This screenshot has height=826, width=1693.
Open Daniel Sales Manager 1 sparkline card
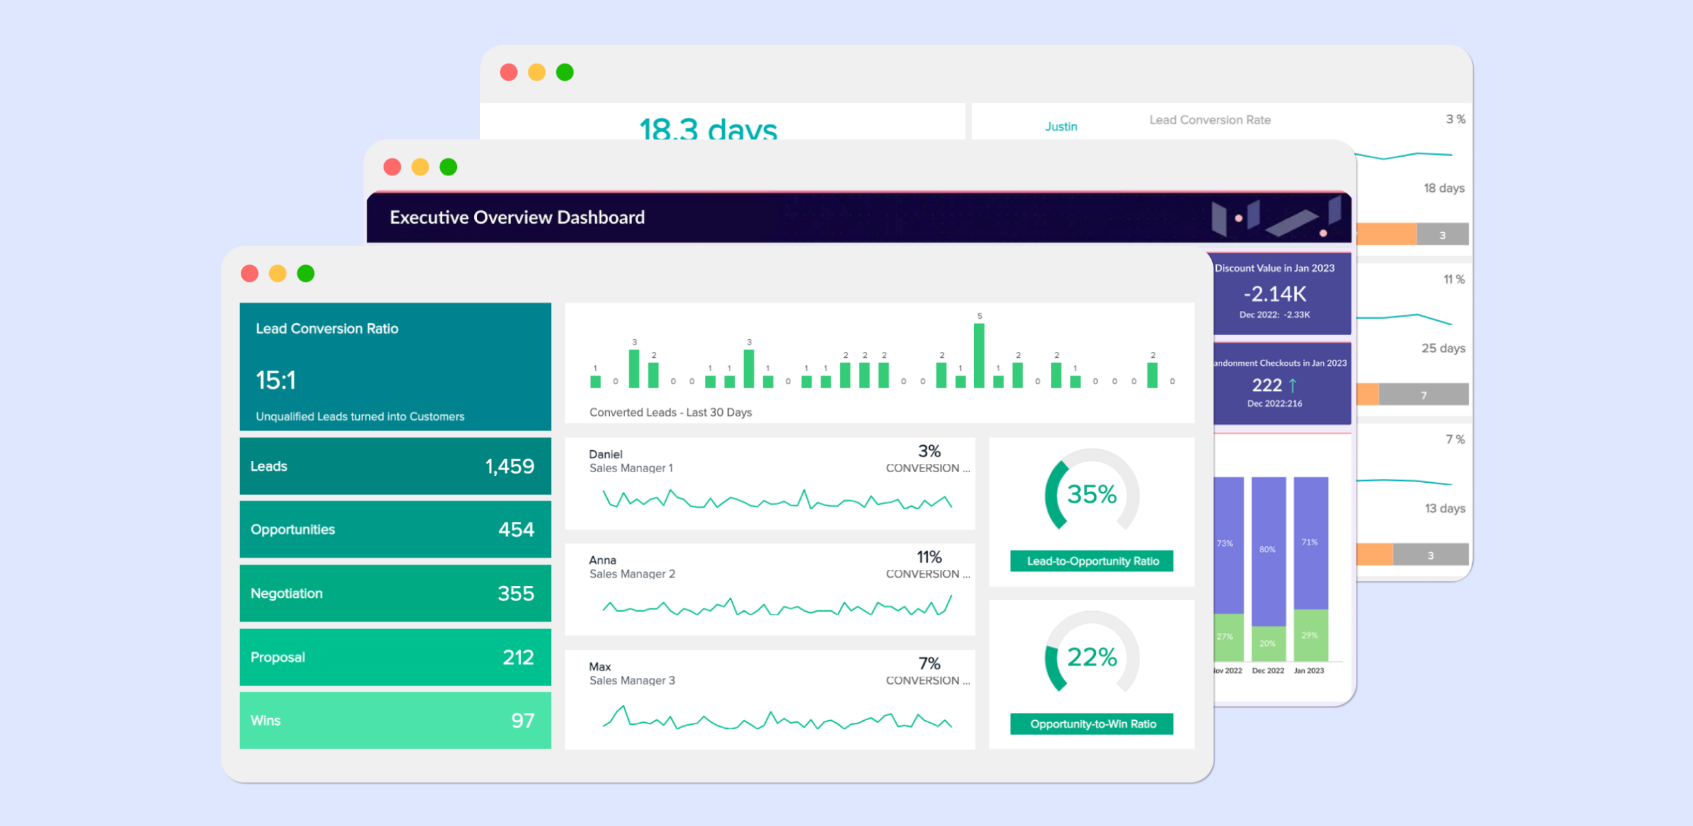point(770,483)
